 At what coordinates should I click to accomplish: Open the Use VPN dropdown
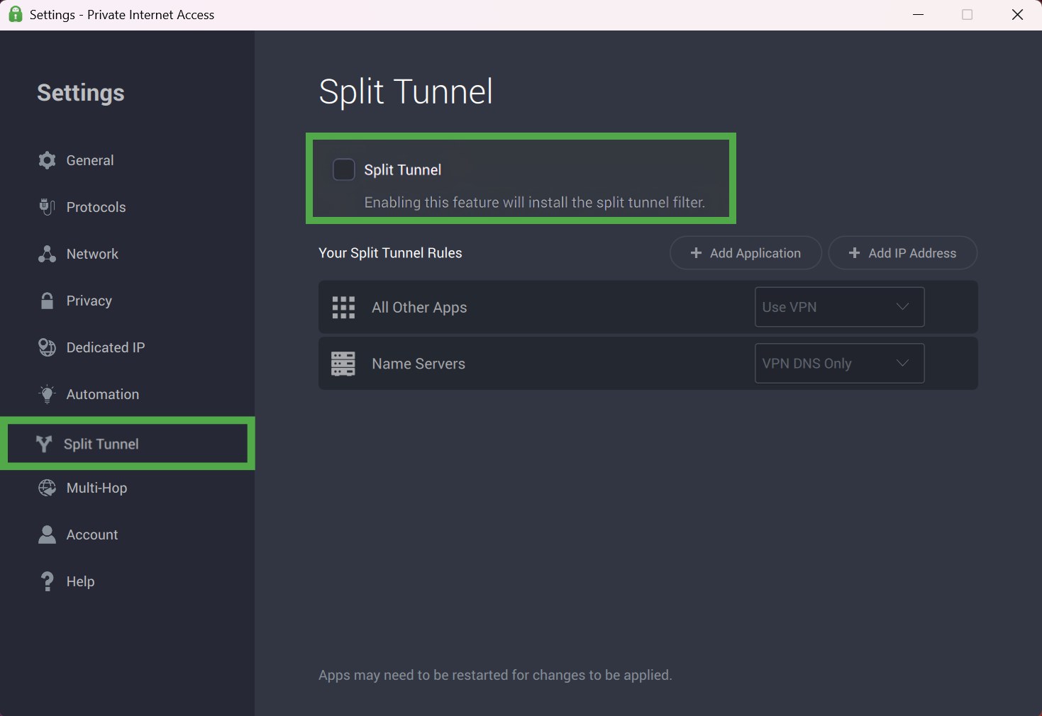coord(839,307)
